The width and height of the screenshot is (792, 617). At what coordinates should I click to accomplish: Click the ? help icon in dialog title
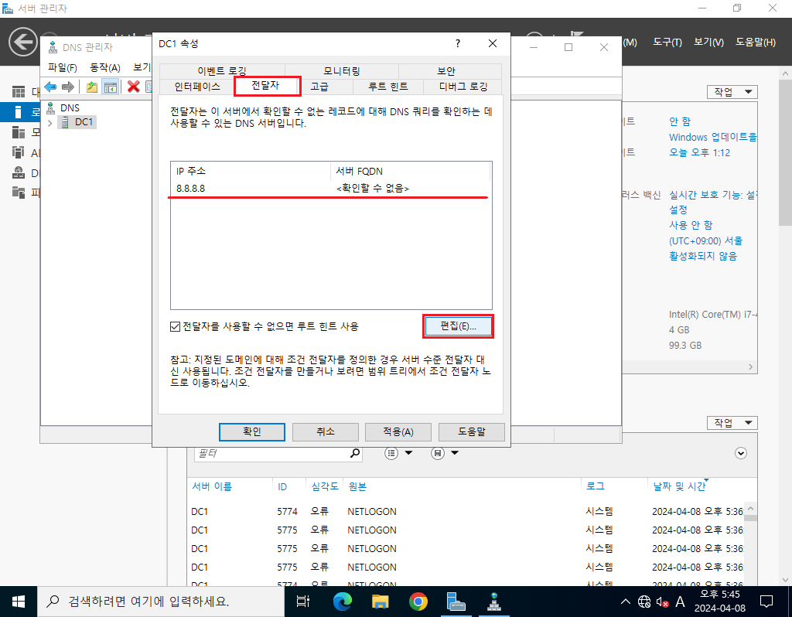click(458, 43)
